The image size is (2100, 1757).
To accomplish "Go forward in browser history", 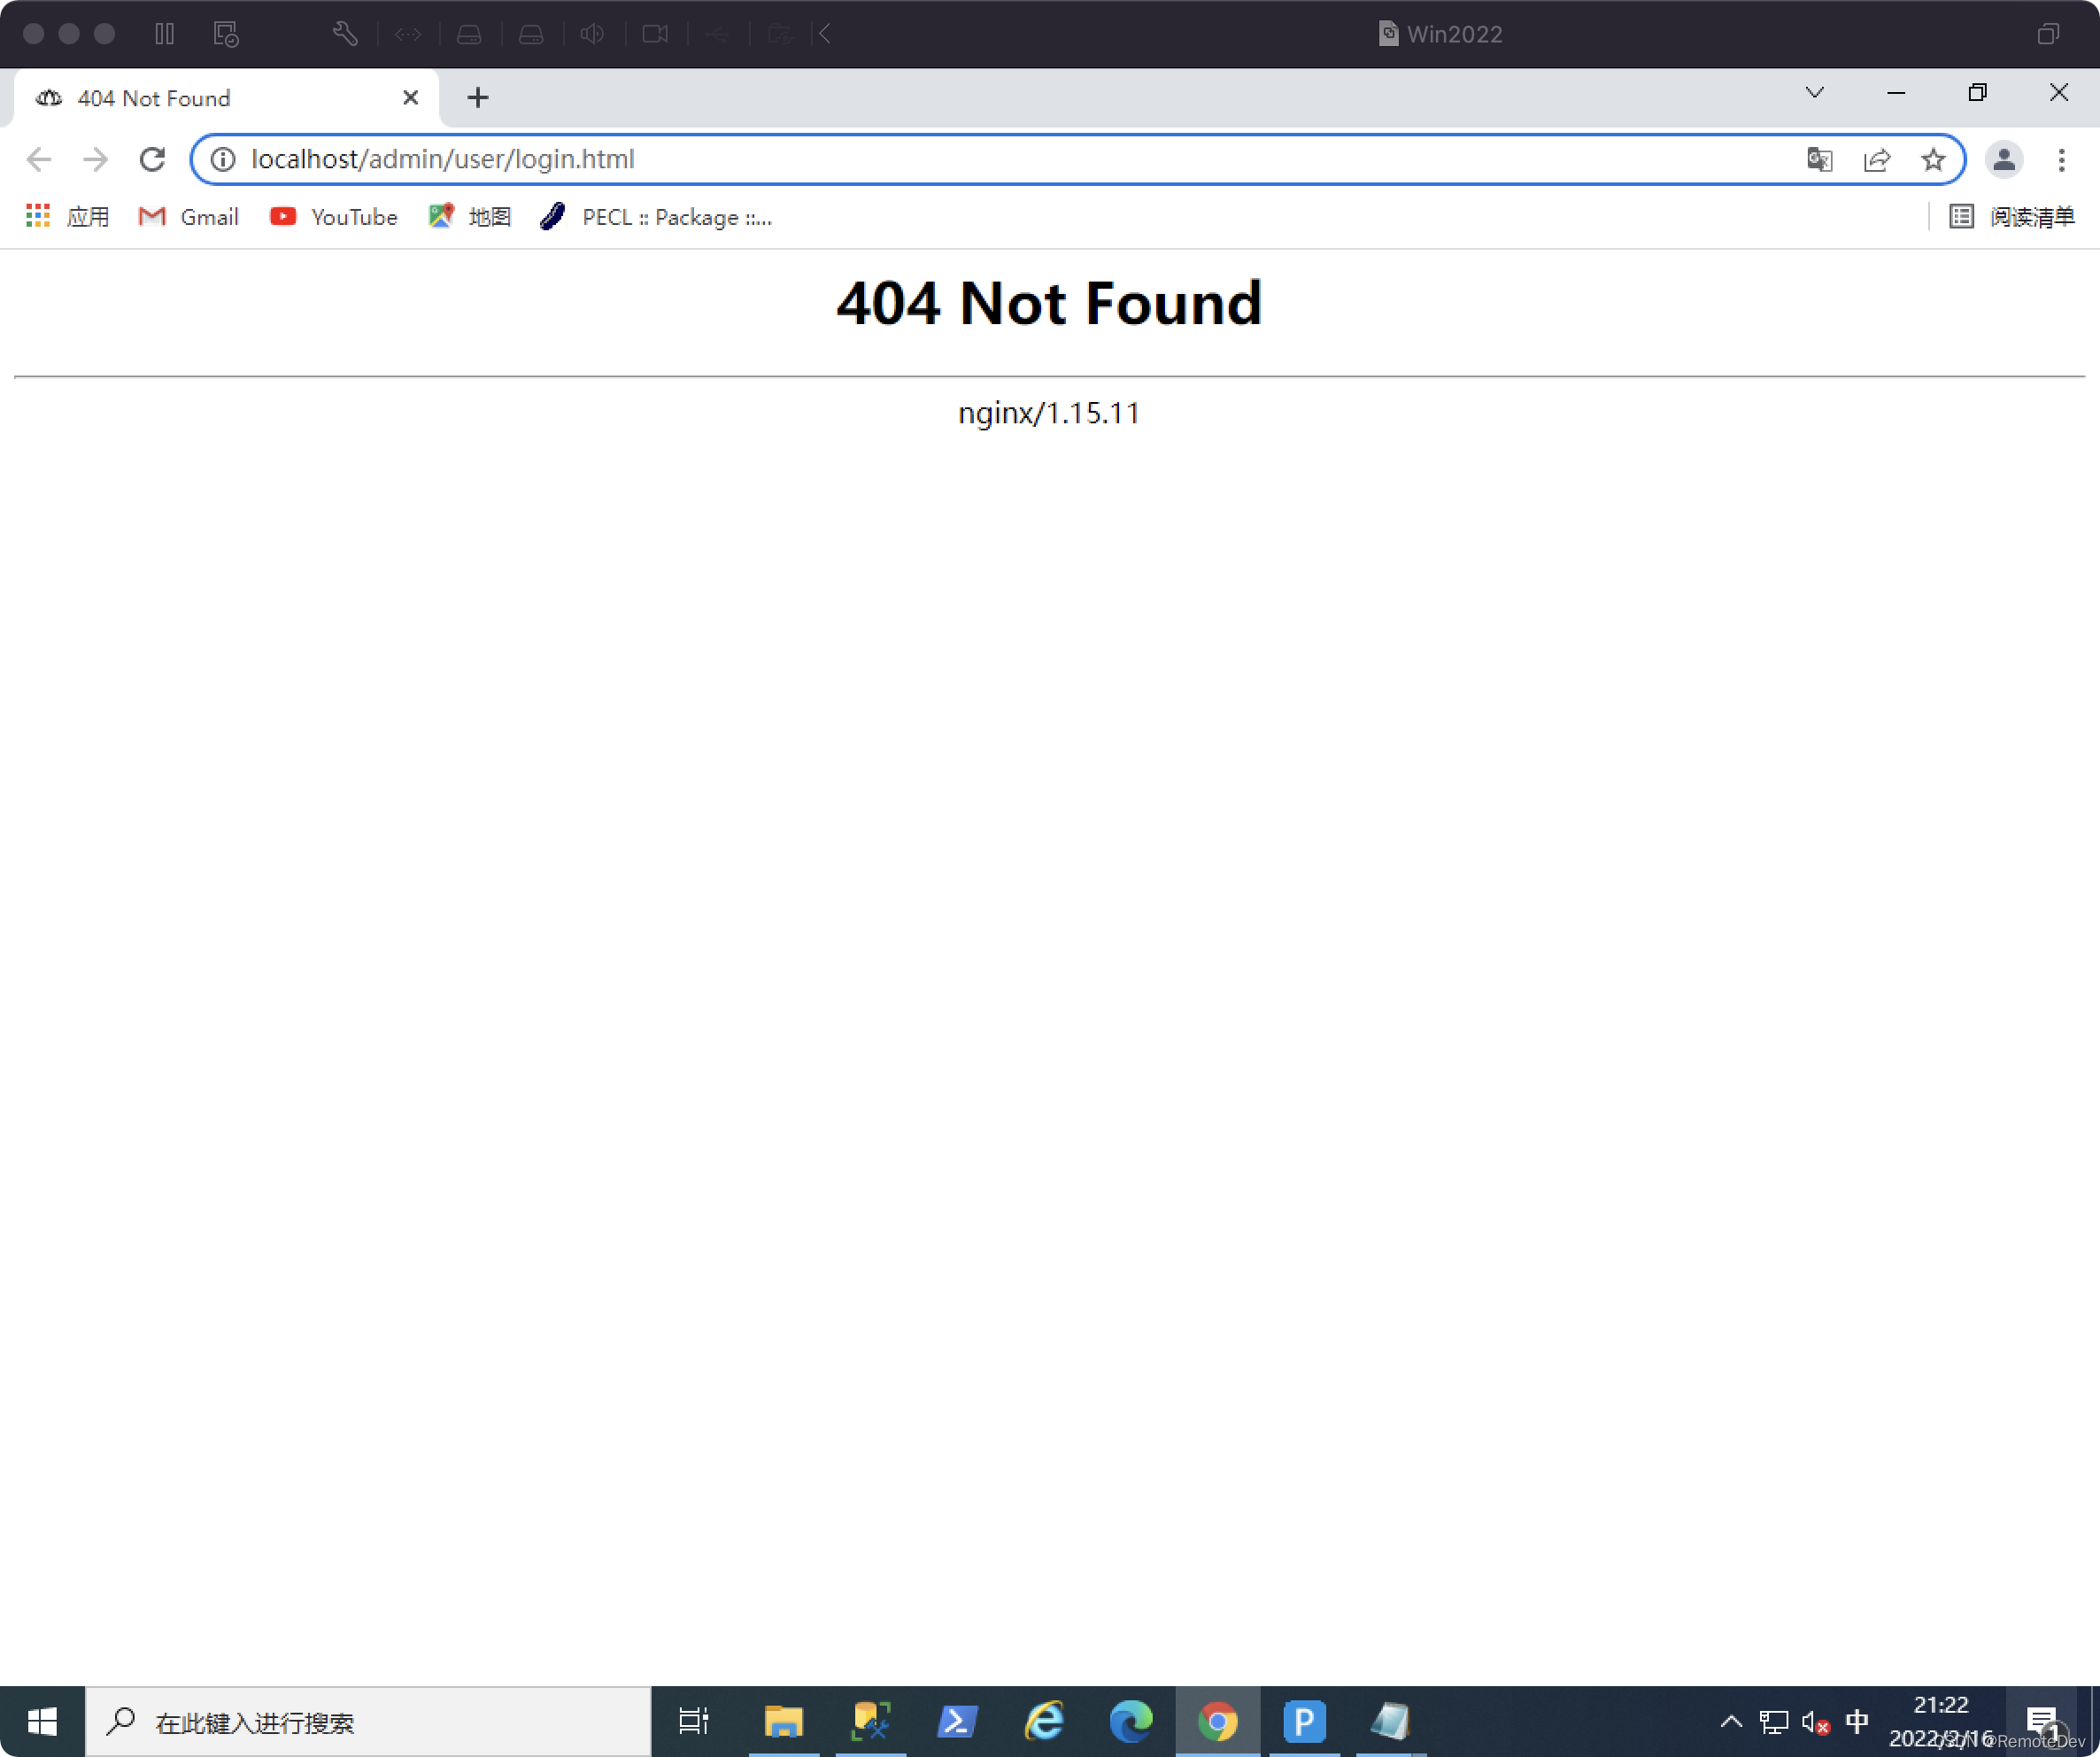I will click(95, 159).
